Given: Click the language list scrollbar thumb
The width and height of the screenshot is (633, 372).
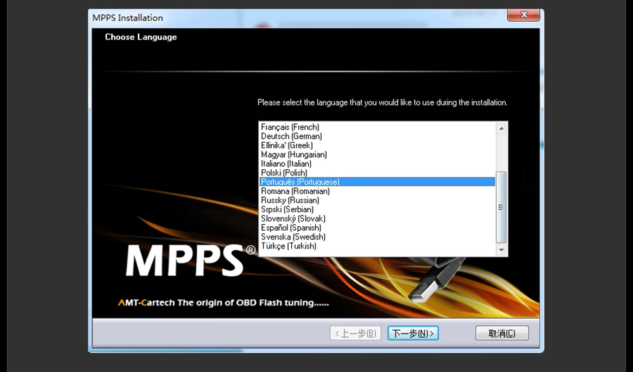Looking at the screenshot, I should [x=501, y=207].
